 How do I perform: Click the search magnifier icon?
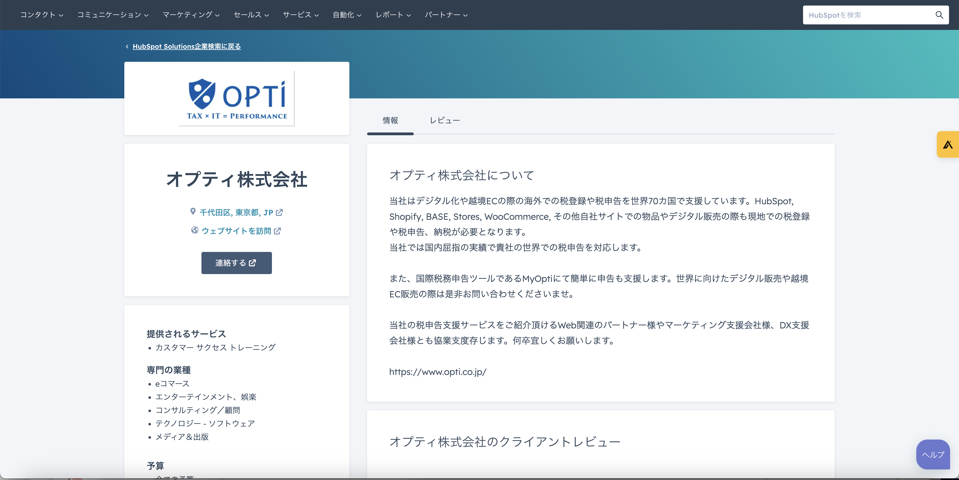tap(939, 15)
